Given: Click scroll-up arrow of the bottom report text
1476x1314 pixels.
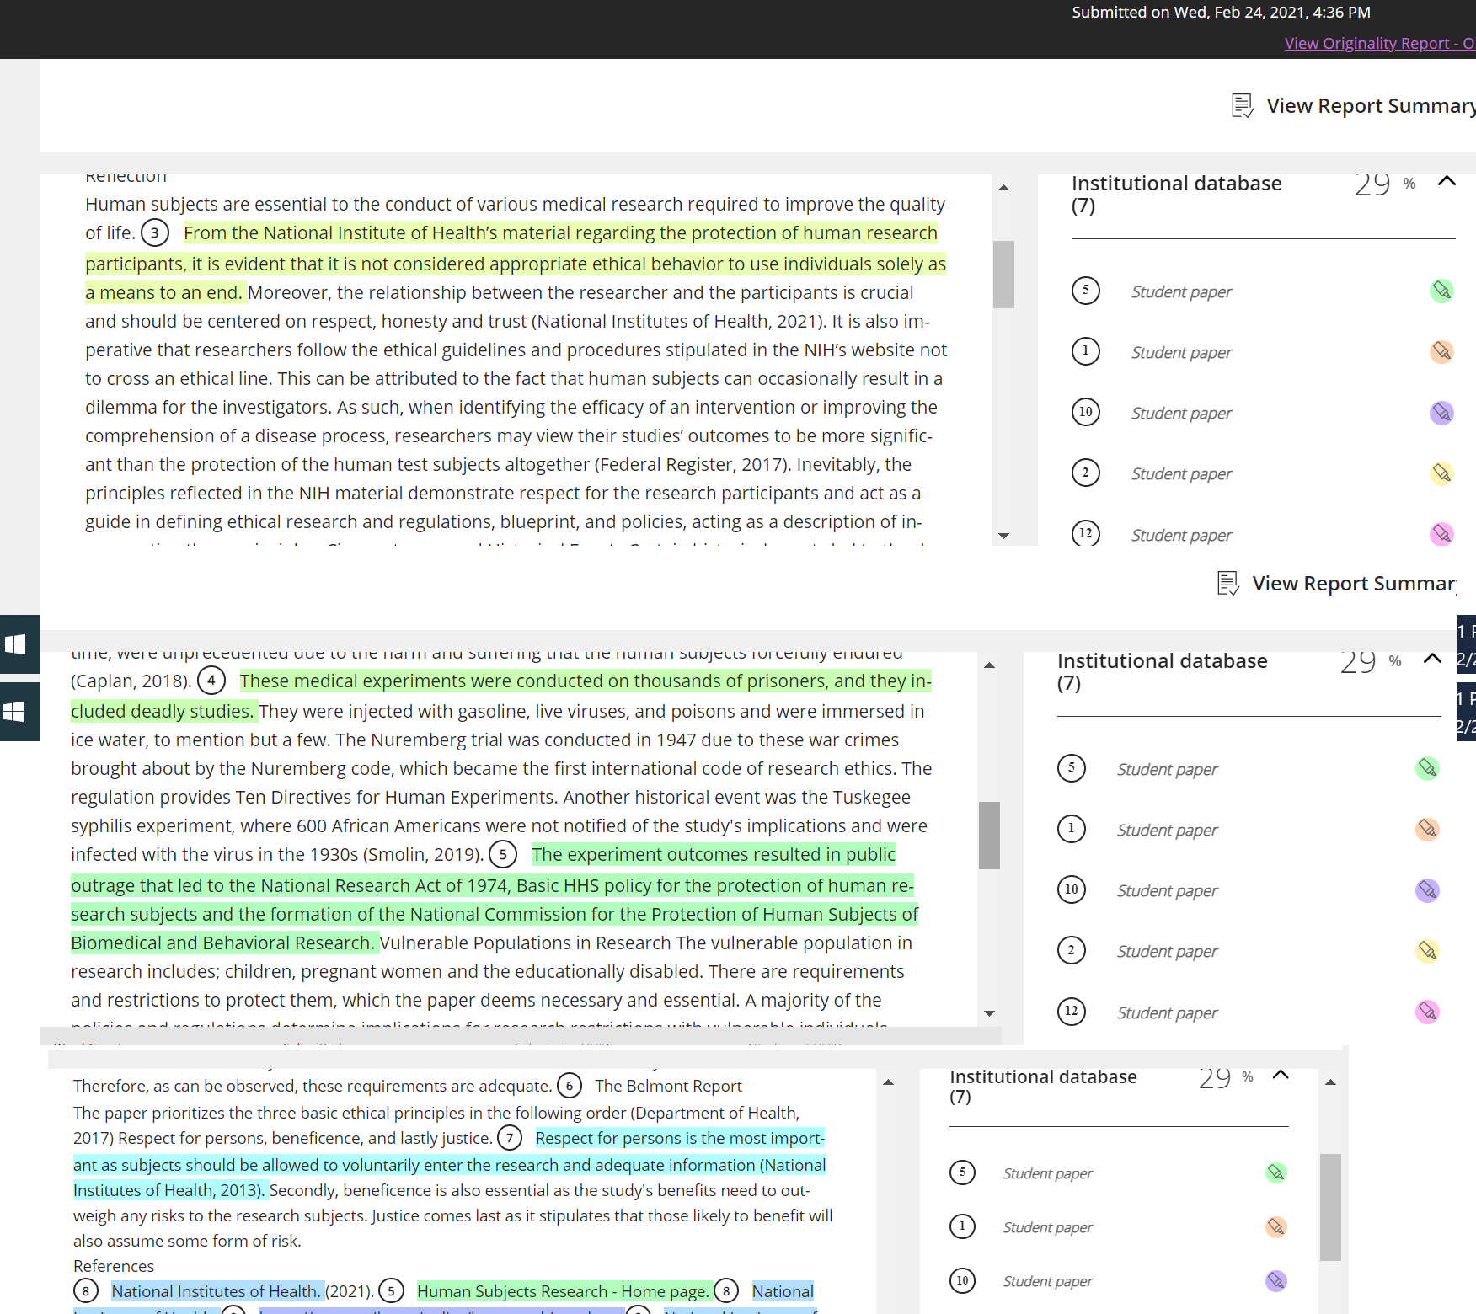Looking at the screenshot, I should pos(888,1082).
